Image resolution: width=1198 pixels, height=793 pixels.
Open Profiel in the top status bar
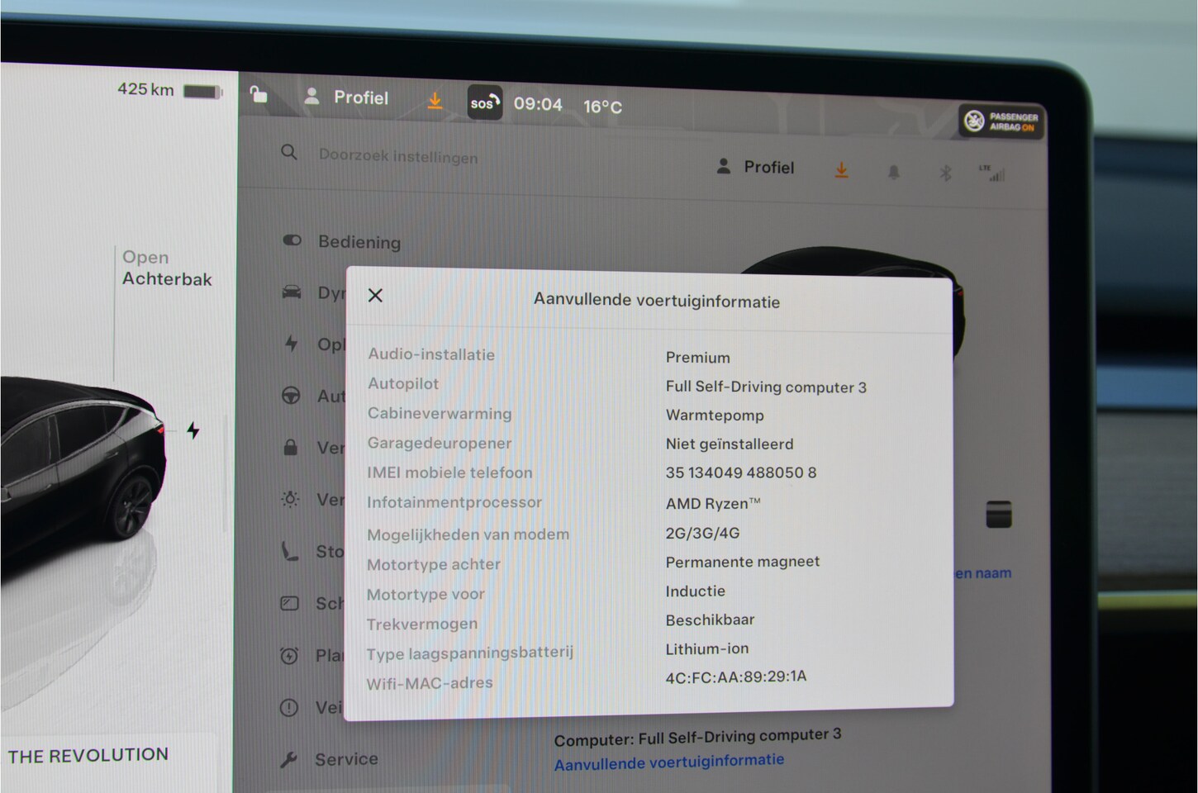click(347, 97)
